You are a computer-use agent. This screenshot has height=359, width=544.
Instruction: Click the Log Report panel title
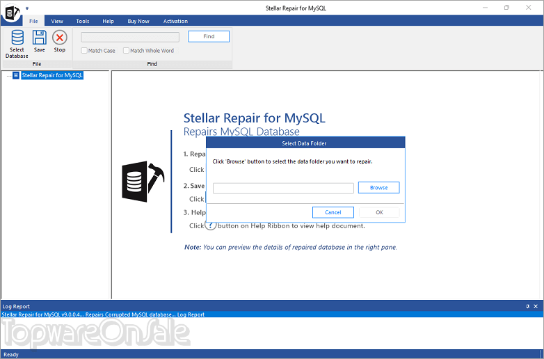(x=16, y=306)
